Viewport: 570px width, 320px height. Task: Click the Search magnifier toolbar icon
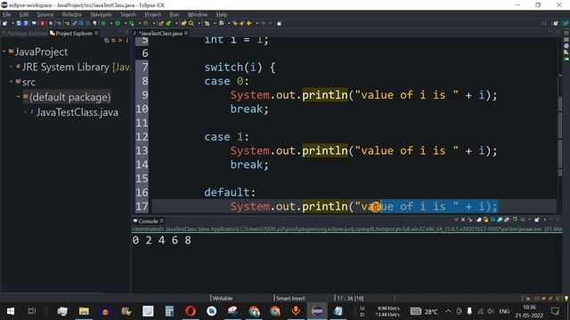tap(191, 23)
